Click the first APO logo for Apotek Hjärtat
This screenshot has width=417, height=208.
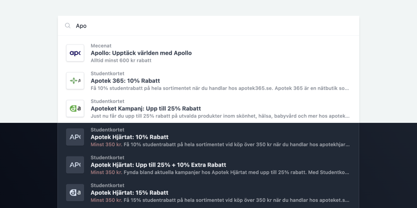tap(75, 136)
